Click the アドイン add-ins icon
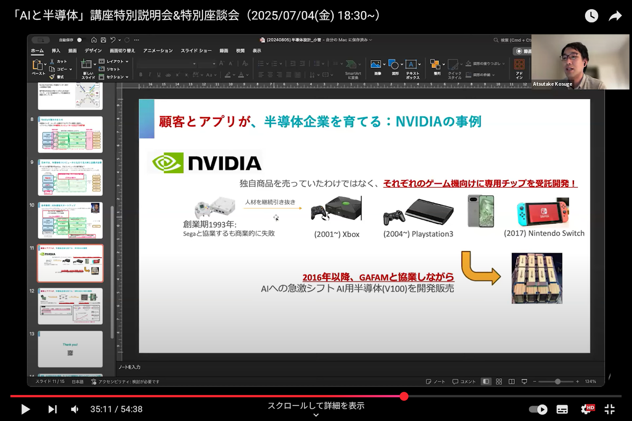632x421 pixels. 519,64
